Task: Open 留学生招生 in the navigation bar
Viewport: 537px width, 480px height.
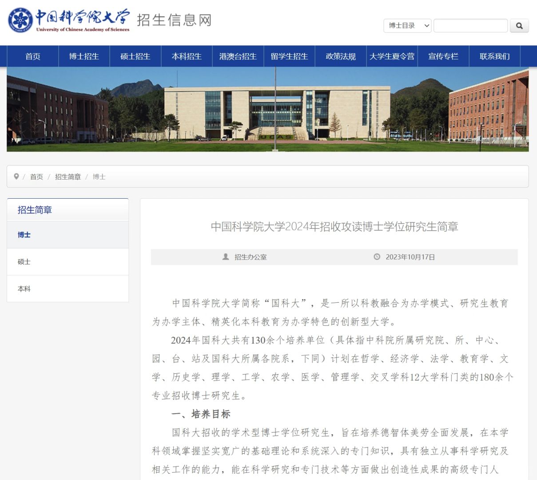Action: click(x=289, y=56)
